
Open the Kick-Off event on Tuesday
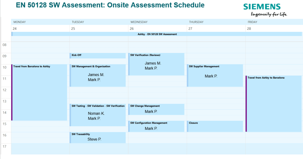pyautogui.click(x=97, y=56)
